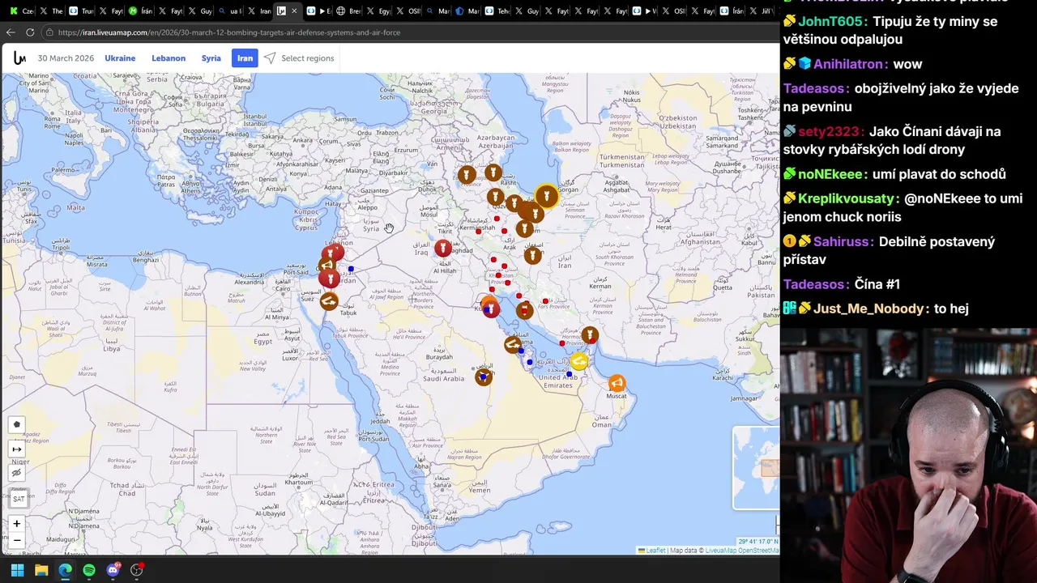
Task: Switch to the Lebanon map
Action: coord(169,58)
